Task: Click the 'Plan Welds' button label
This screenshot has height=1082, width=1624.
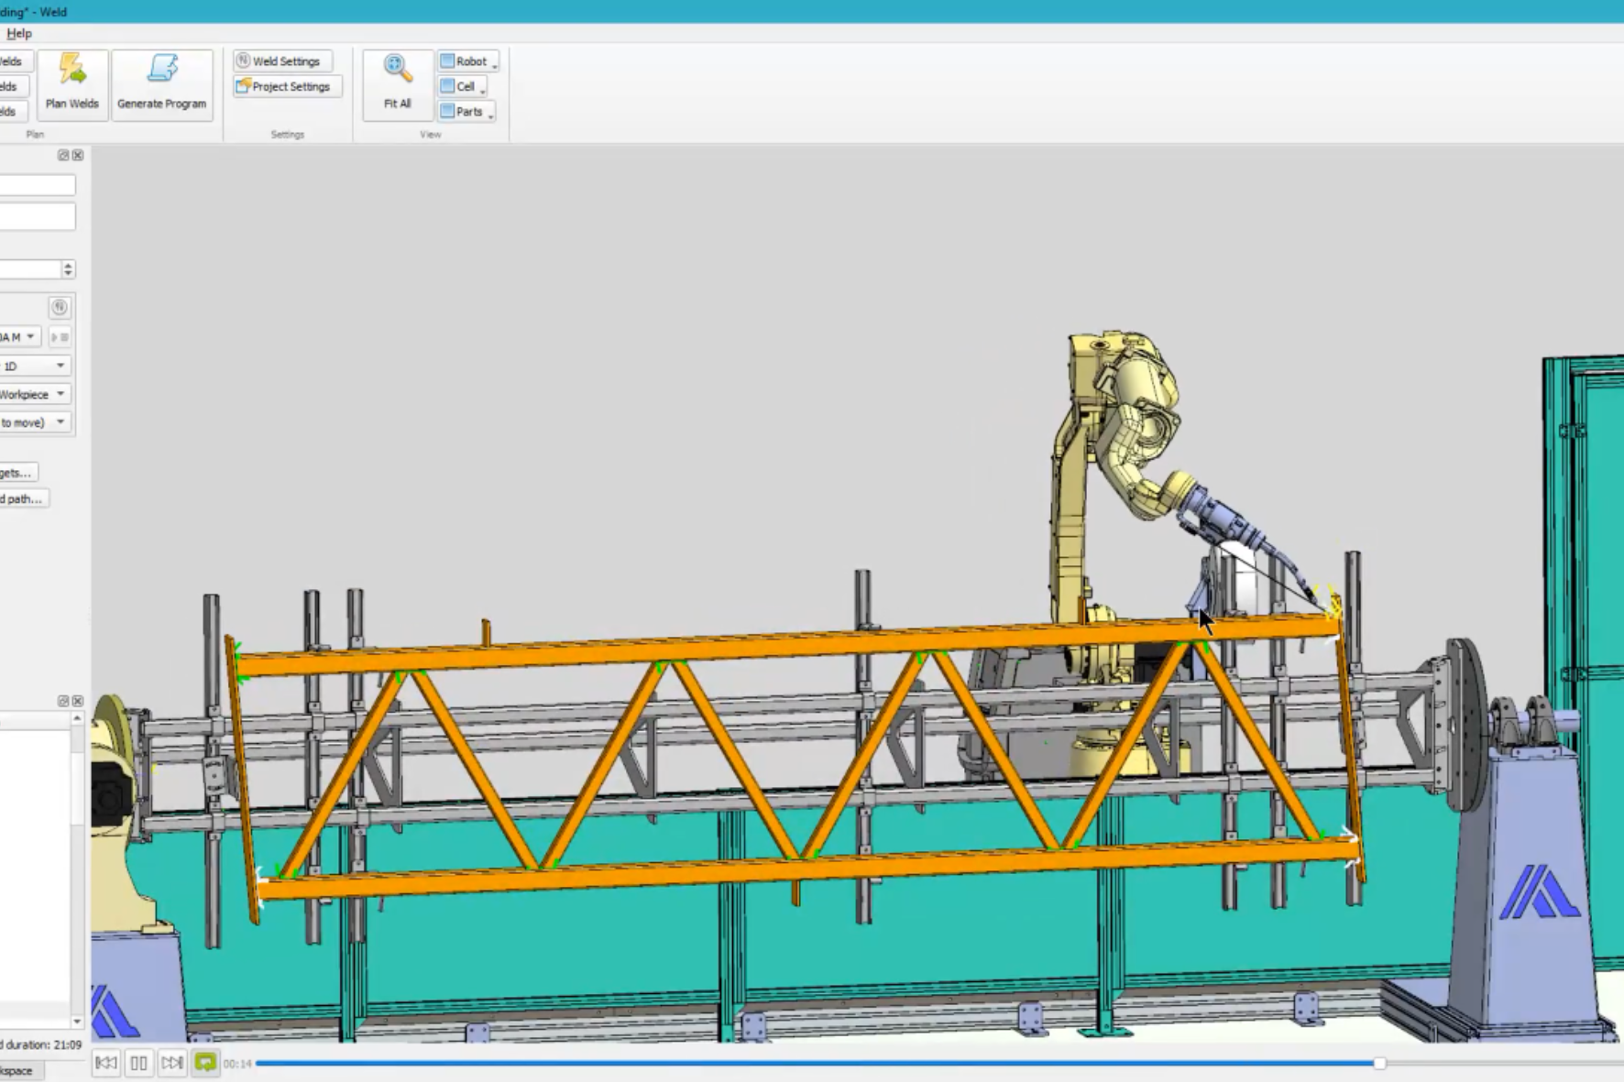Action: [71, 104]
